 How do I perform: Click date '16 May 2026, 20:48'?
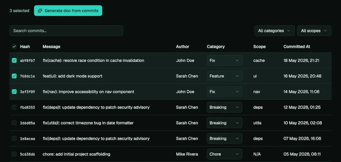(302, 76)
